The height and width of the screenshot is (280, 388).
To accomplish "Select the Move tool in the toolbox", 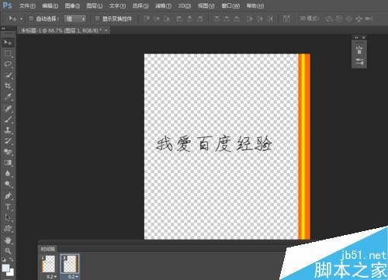I will tap(8, 42).
